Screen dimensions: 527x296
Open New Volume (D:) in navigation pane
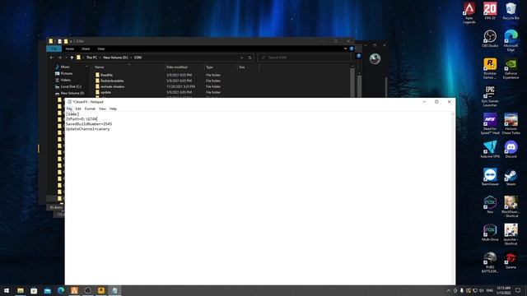(x=72, y=93)
